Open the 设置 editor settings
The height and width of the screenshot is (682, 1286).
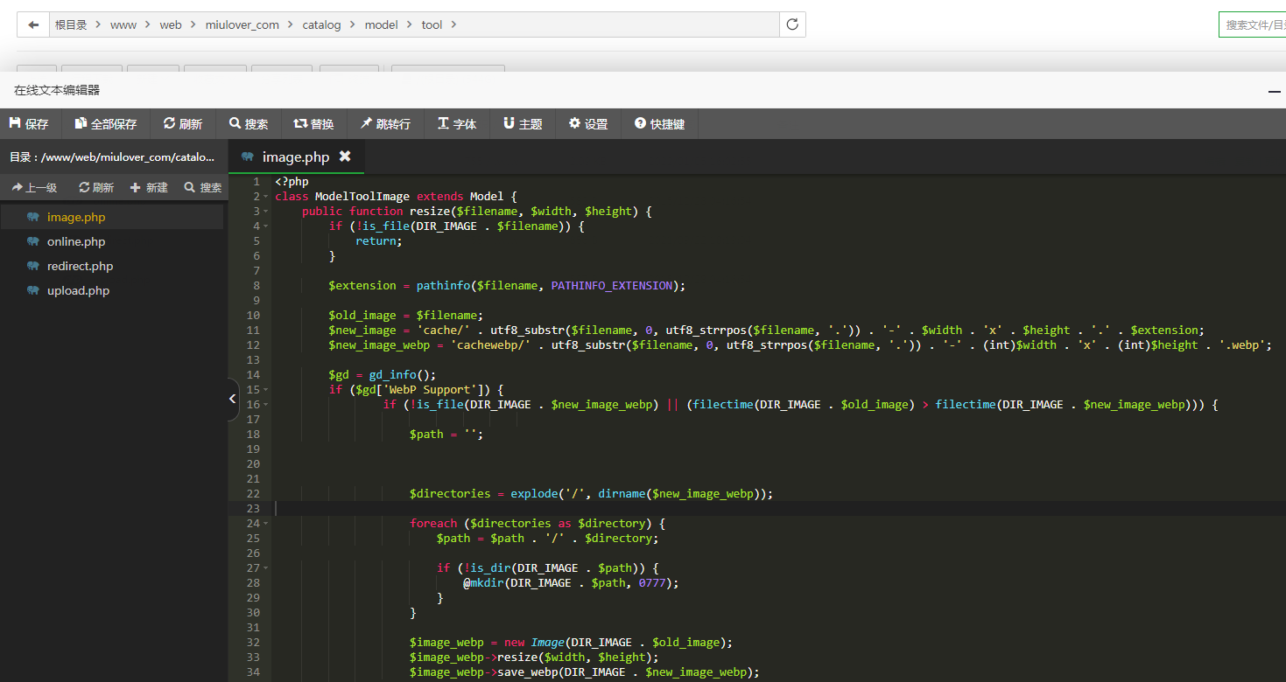[588, 124]
